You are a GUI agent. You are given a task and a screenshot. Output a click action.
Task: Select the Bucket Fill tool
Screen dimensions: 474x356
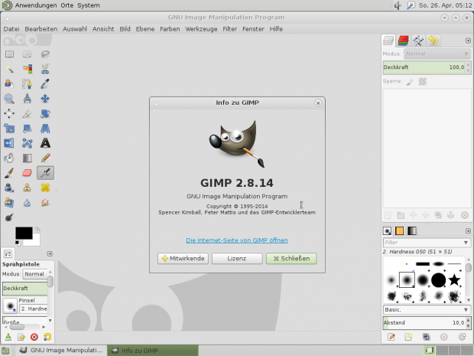(9, 158)
